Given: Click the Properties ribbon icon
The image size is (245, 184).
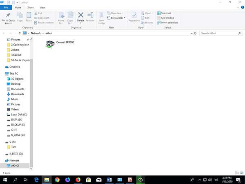Looking at the screenshot, I should [x=134, y=15].
